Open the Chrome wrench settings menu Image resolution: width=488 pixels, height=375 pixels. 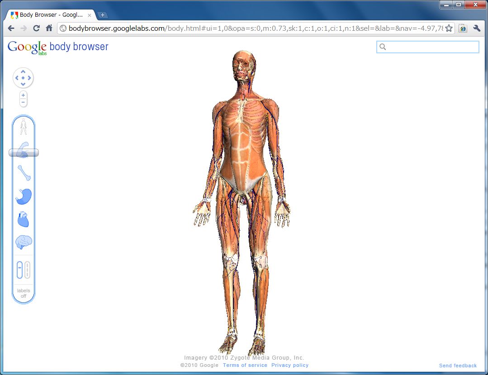pyautogui.click(x=476, y=28)
